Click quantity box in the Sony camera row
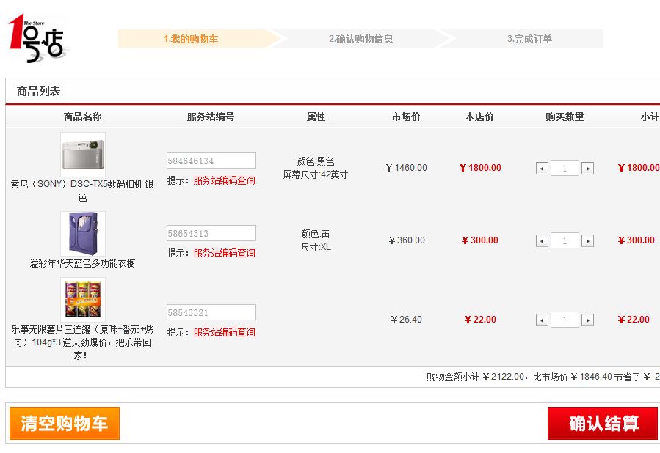The image size is (660, 453). pyautogui.click(x=565, y=169)
